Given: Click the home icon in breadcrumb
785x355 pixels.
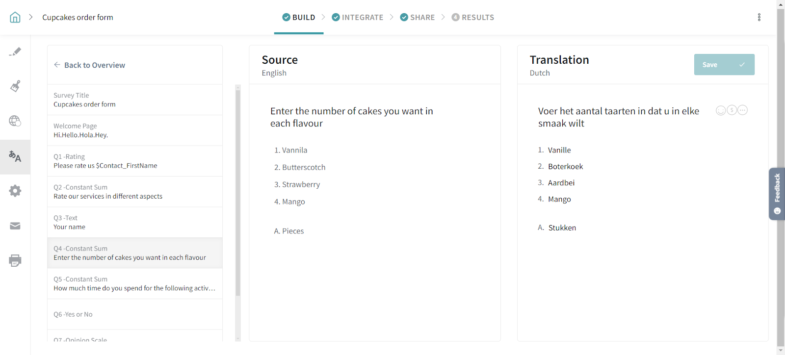Looking at the screenshot, I should pyautogui.click(x=15, y=18).
